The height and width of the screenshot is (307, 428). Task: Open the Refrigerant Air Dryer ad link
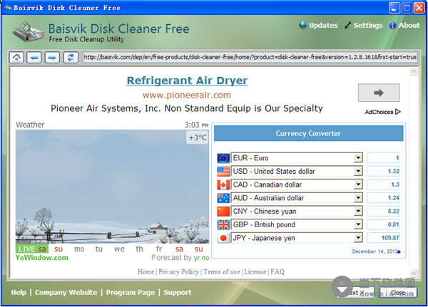[x=187, y=80]
